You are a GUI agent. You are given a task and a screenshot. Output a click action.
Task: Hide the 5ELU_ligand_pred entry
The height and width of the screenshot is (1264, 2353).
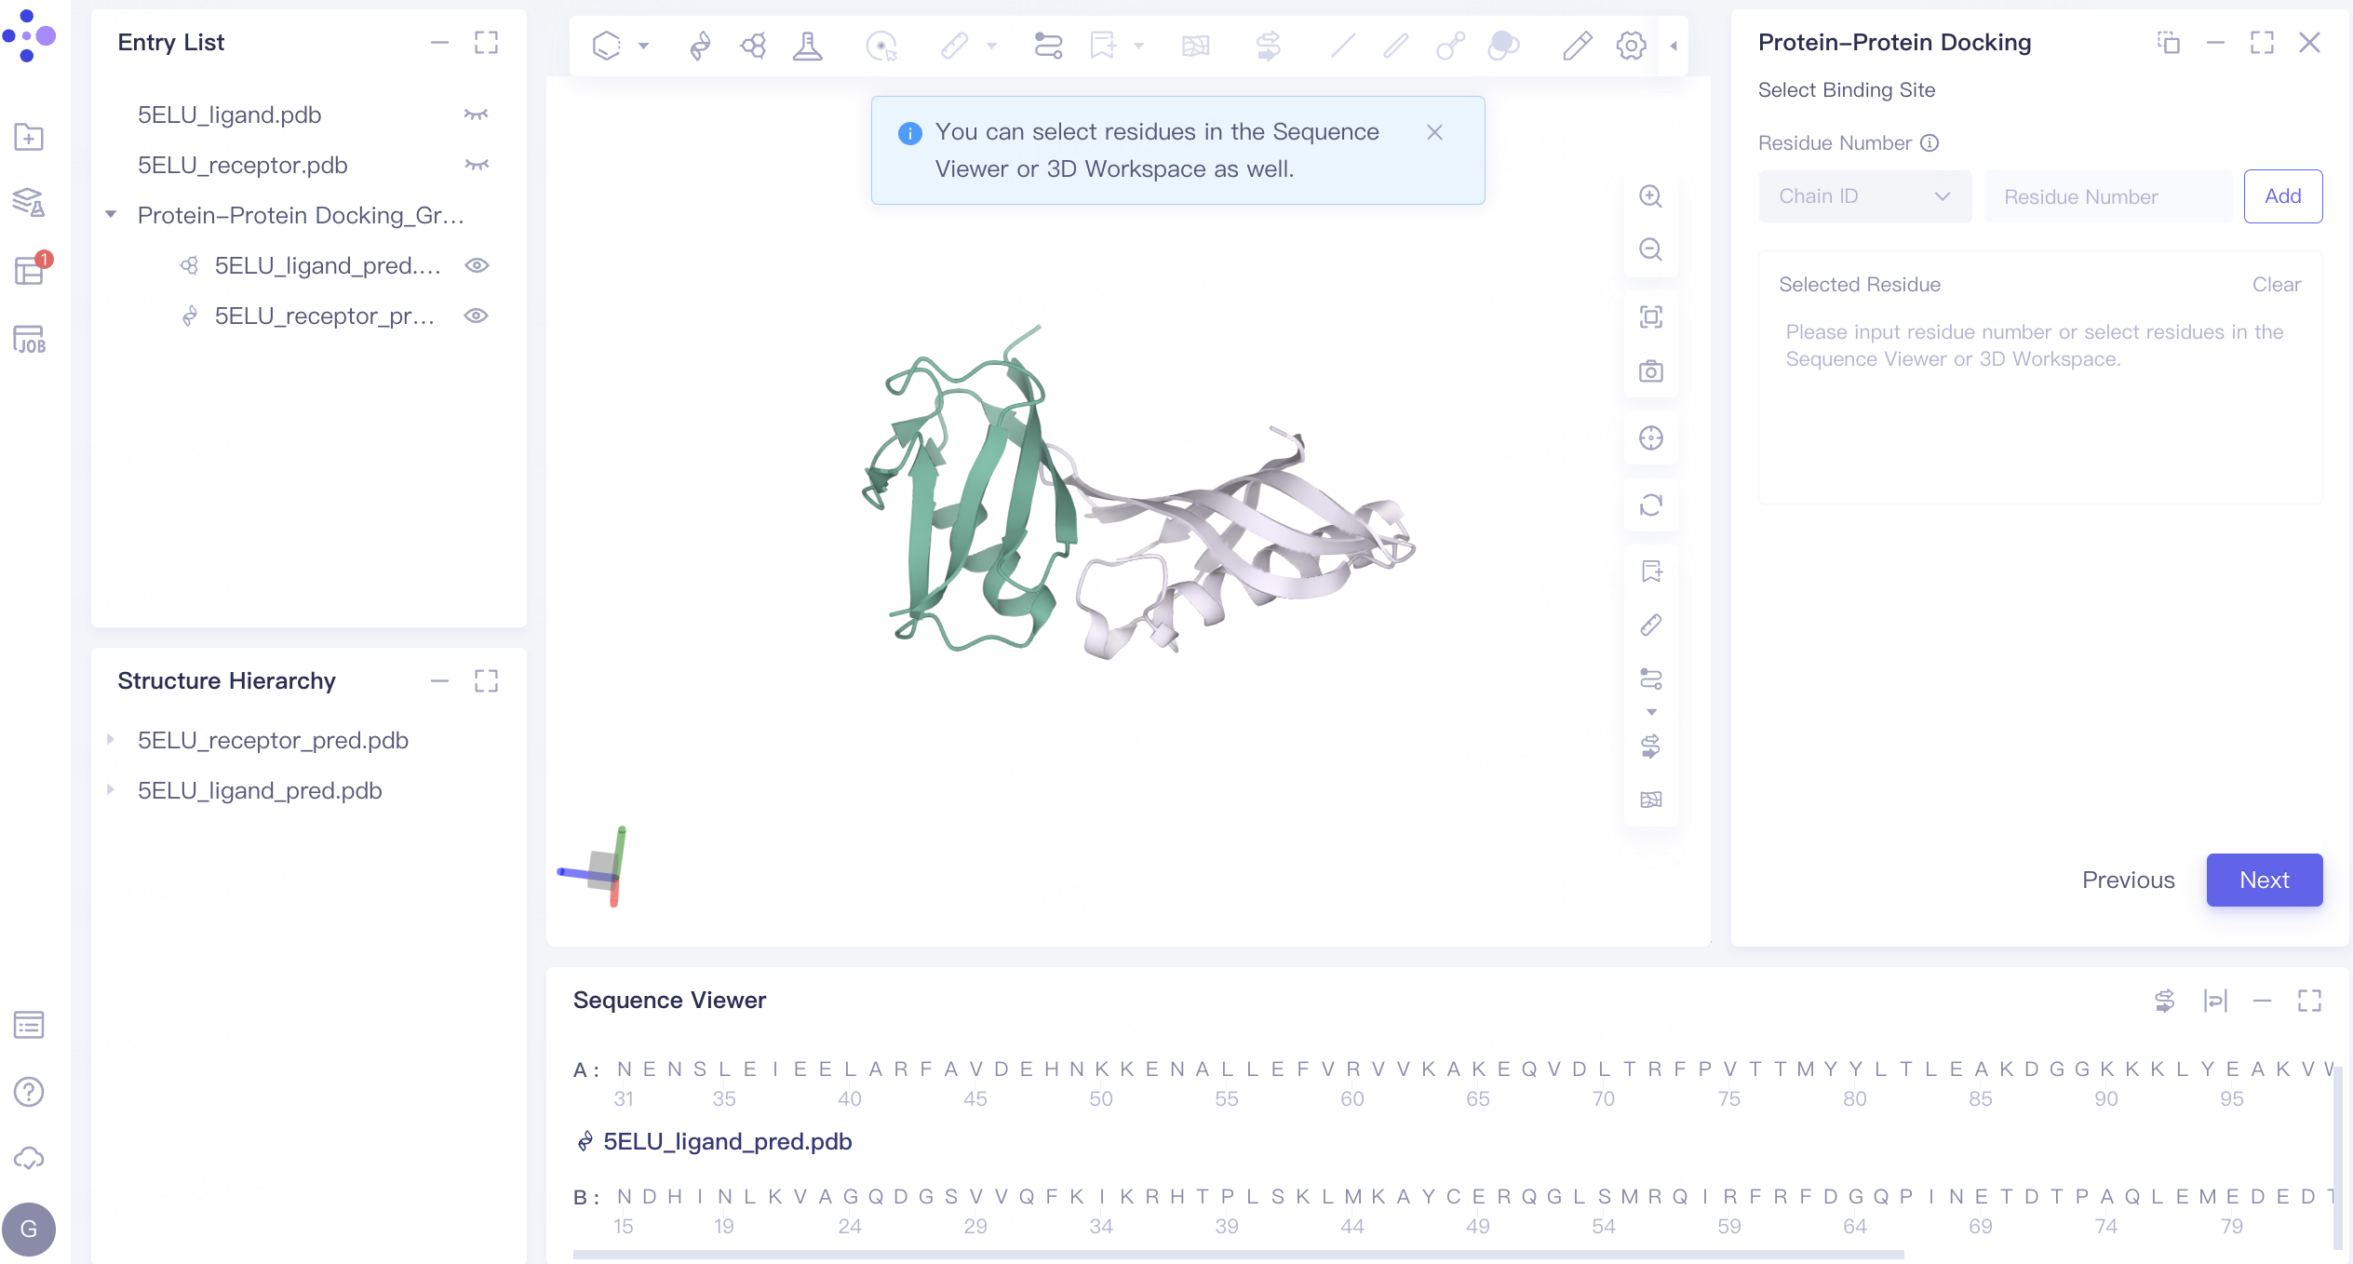(x=477, y=265)
